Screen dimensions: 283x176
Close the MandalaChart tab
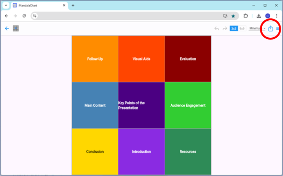[x=64, y=5]
